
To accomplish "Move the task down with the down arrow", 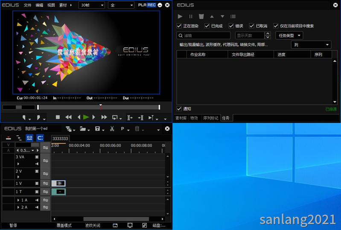I will click(222, 17).
